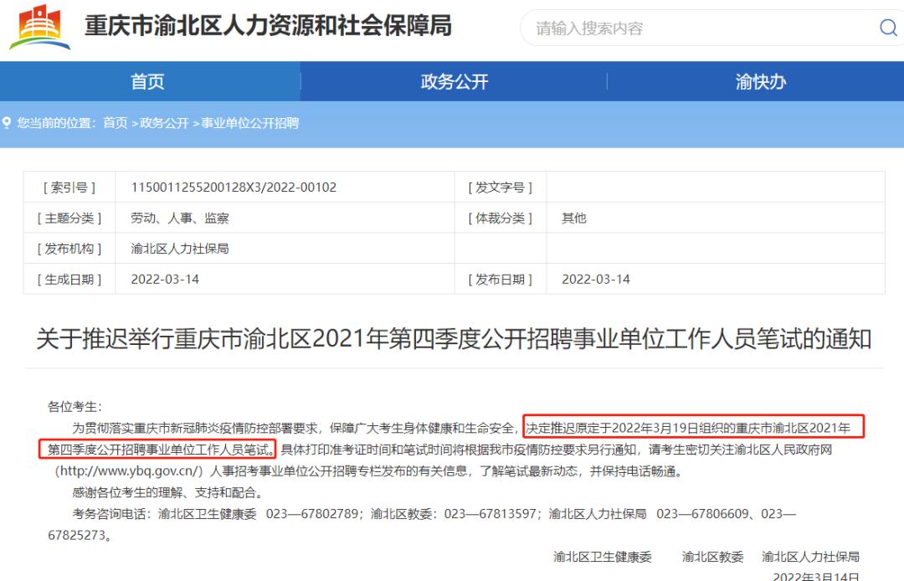The height and width of the screenshot is (581, 904).
Task: Click the location pin icon in breadcrumb
Action: point(7,123)
